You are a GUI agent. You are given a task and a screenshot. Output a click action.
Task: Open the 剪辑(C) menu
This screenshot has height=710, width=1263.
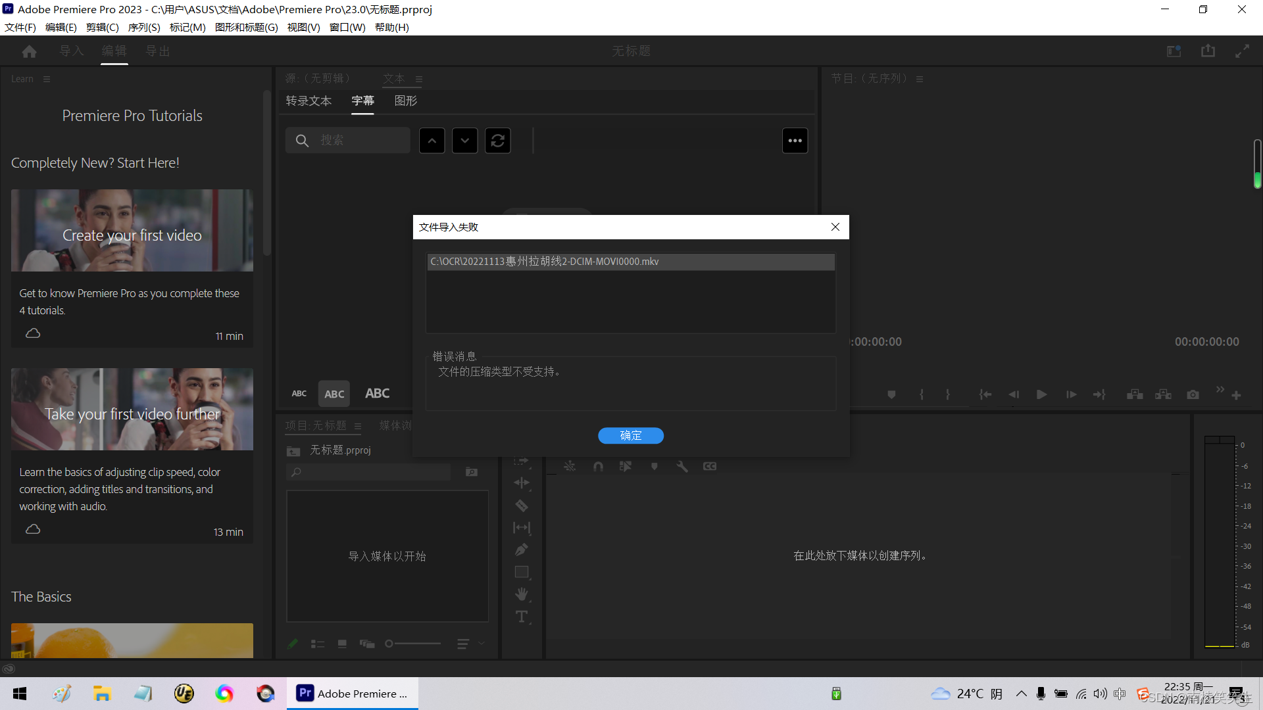103,27
